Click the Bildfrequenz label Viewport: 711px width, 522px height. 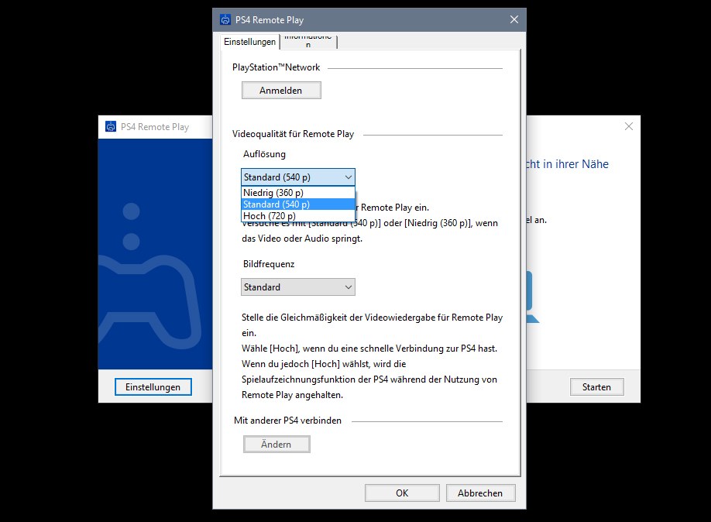269,264
